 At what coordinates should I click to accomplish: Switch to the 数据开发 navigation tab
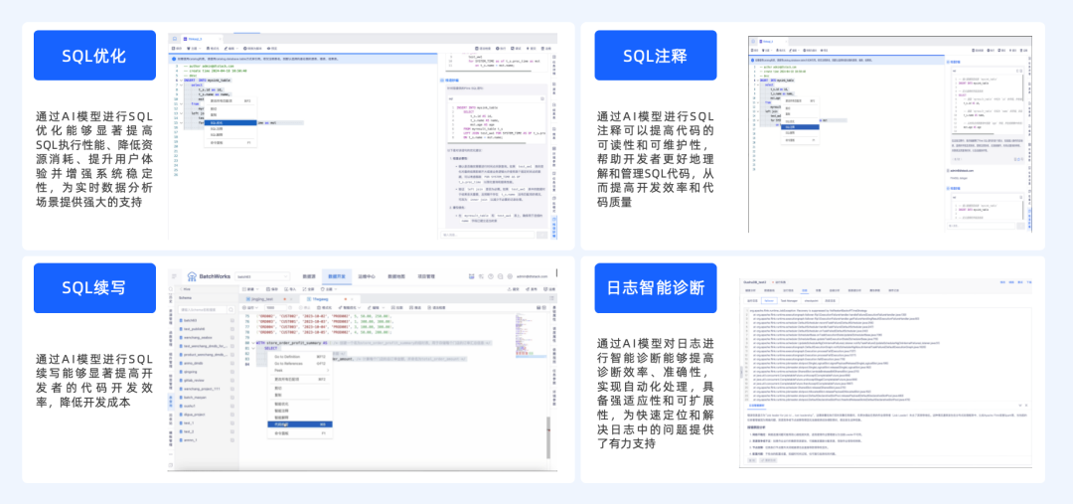336,275
